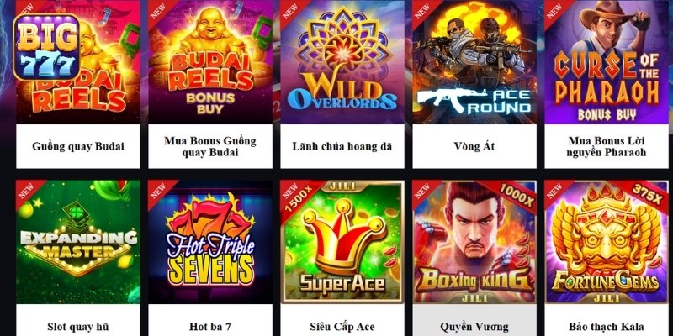Open the Wild Overlords game thumbnail
The width and height of the screenshot is (673, 336).
pos(342,62)
